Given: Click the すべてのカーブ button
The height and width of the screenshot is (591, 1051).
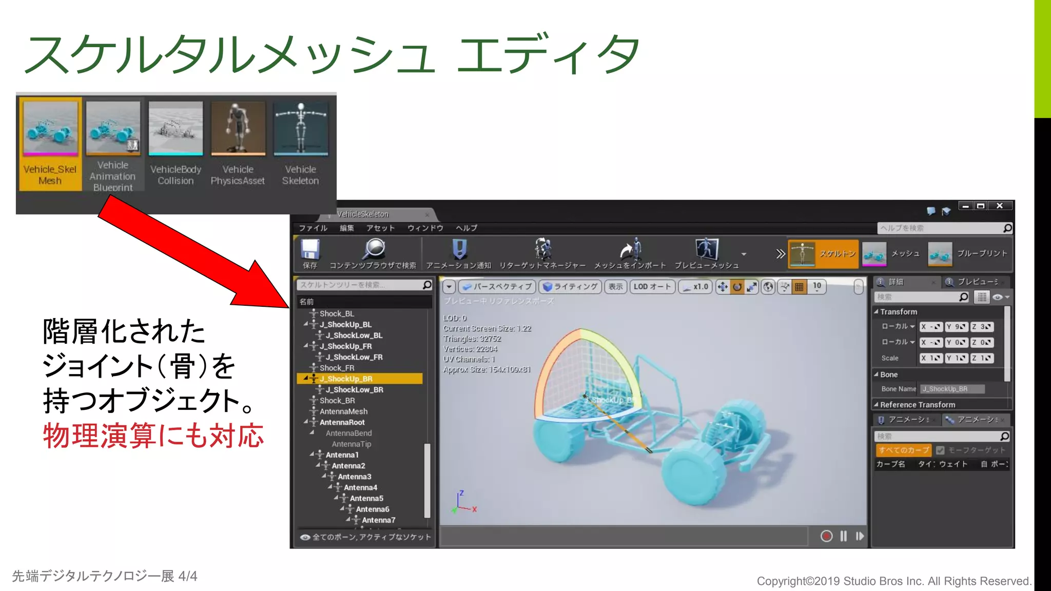Looking at the screenshot, I should [x=904, y=450].
